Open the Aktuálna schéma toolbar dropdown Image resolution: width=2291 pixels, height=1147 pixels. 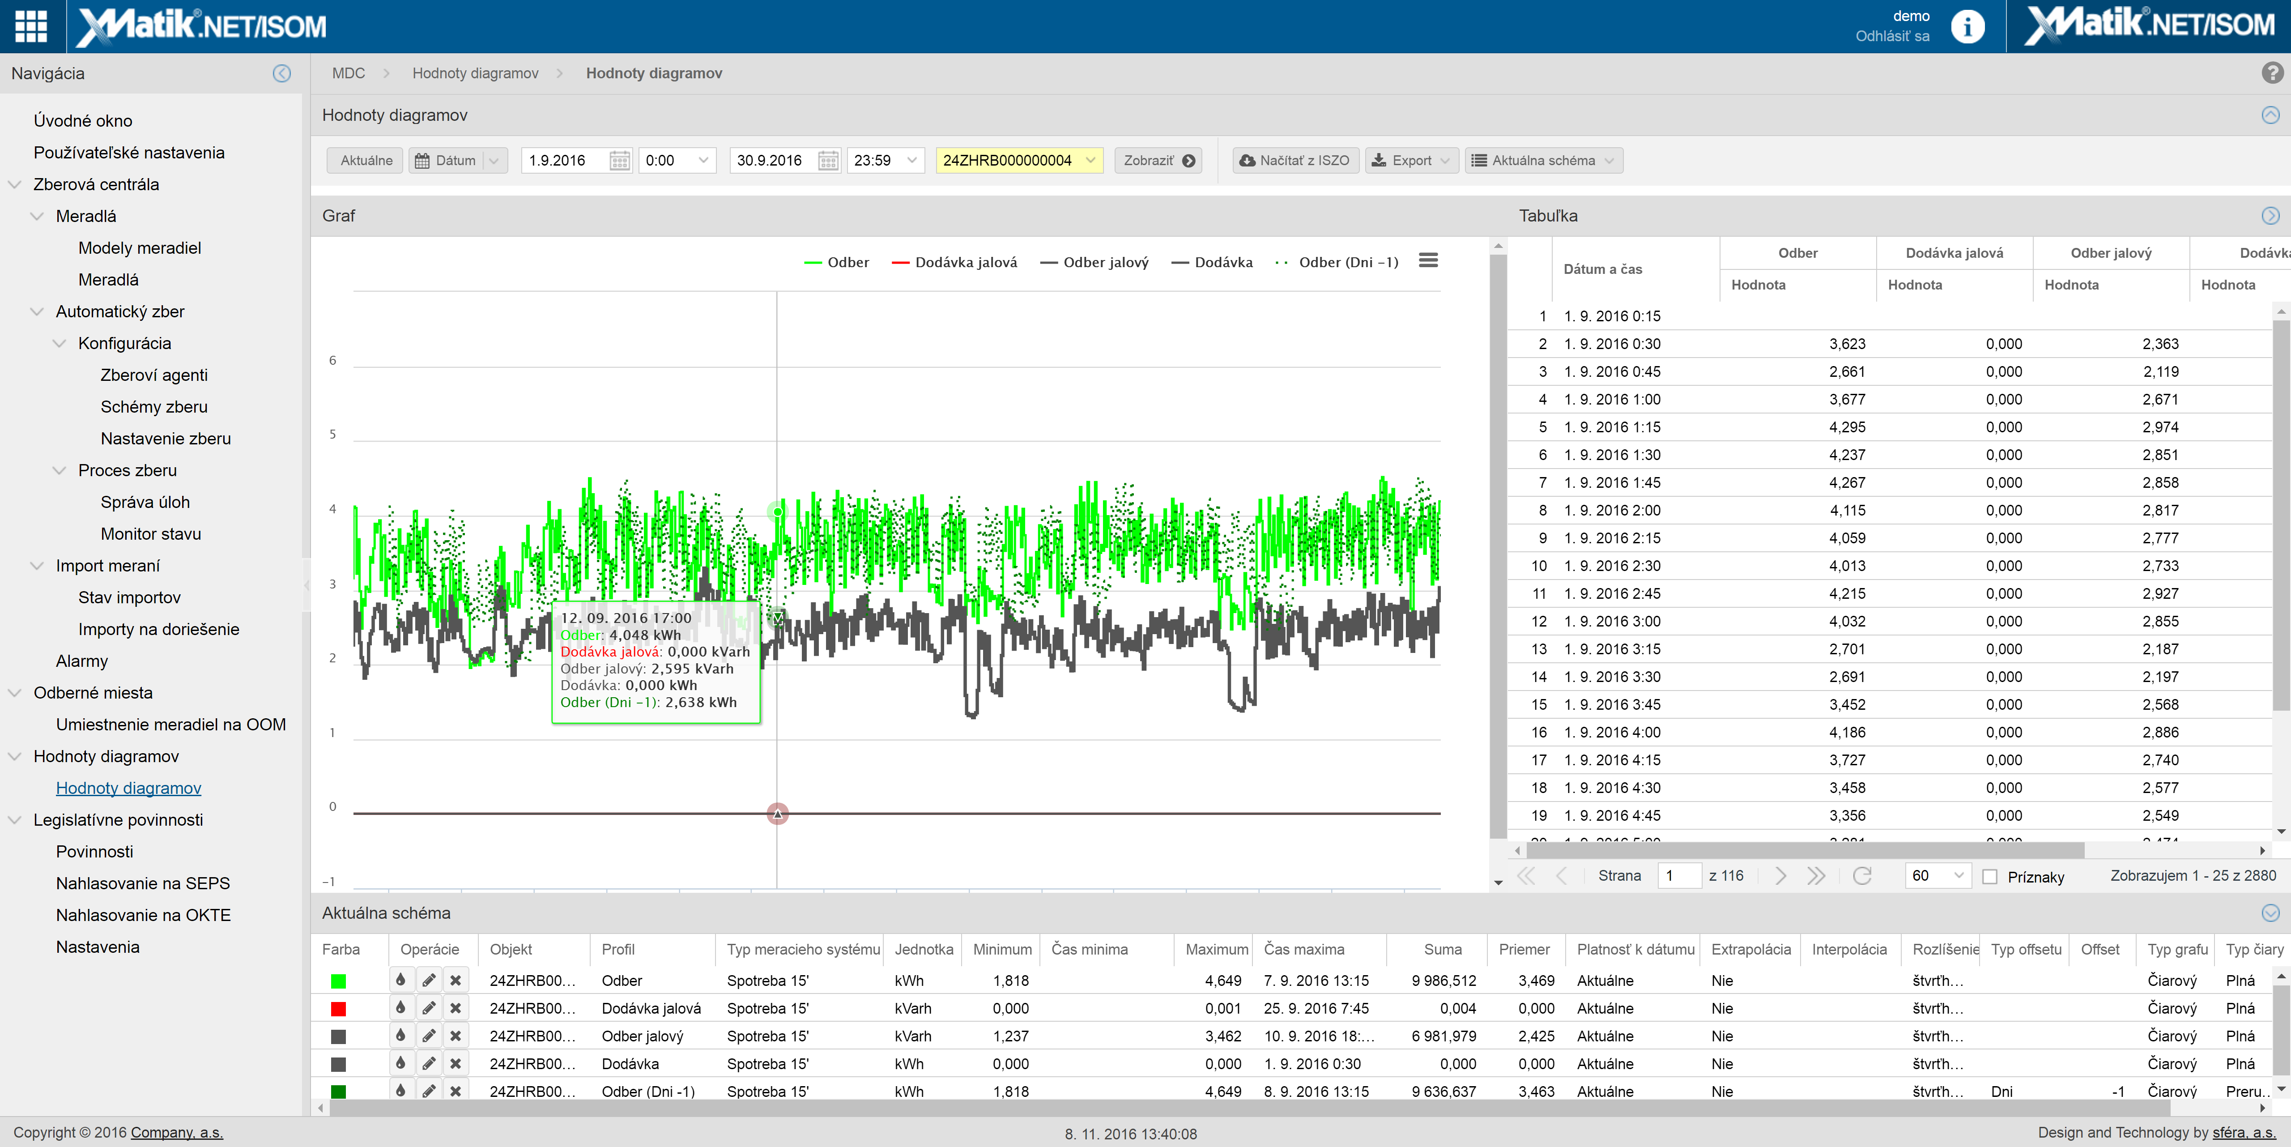point(1544,160)
